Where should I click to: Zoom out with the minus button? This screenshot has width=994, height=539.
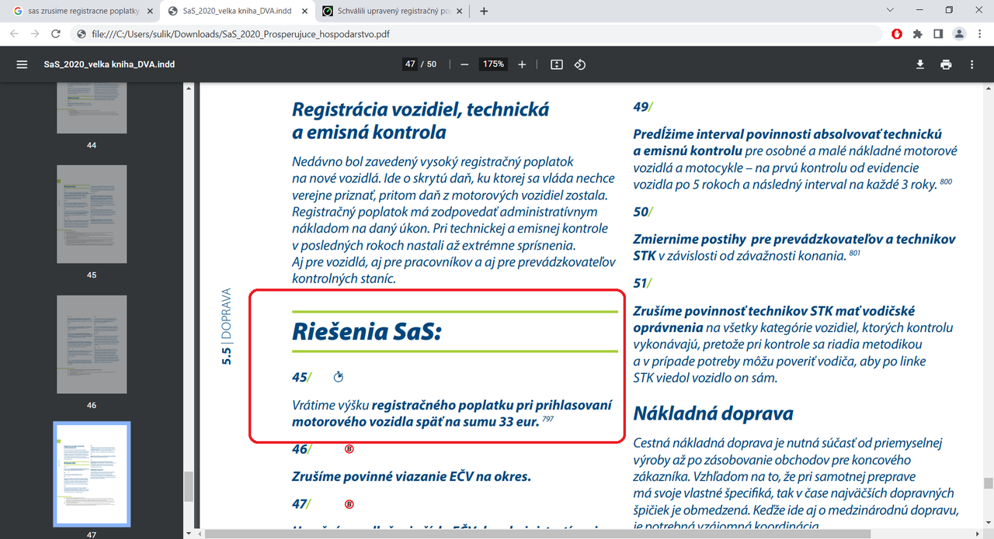coord(464,64)
